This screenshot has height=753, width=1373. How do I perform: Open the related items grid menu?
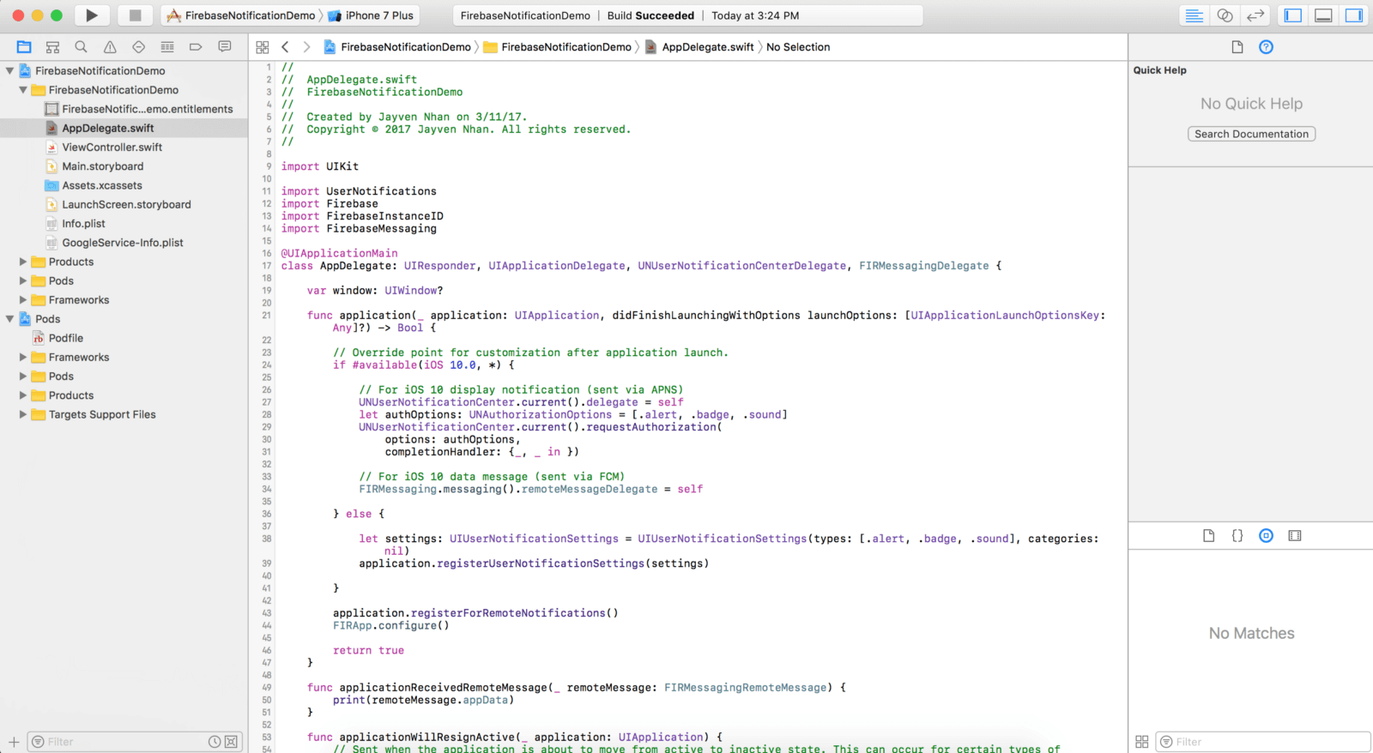pyautogui.click(x=263, y=47)
